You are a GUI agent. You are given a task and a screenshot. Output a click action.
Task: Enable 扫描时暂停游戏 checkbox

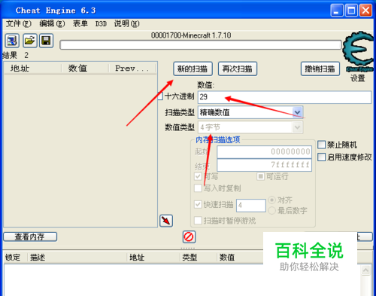198,221
